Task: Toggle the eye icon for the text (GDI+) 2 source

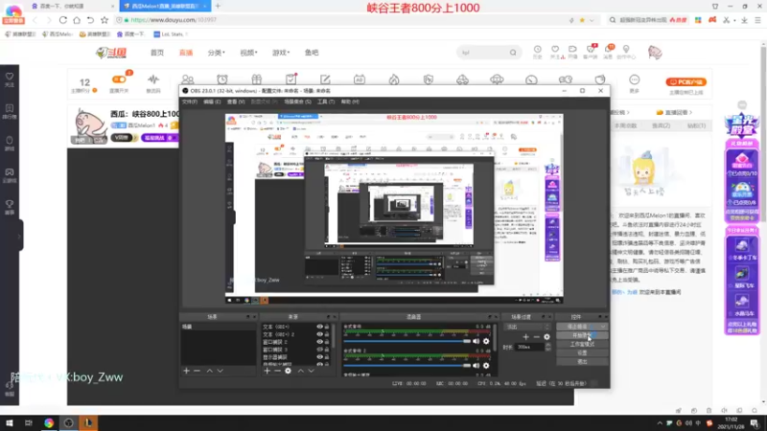Action: pyautogui.click(x=319, y=334)
